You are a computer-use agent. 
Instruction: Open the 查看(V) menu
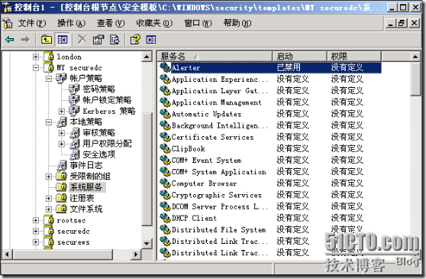click(111, 24)
